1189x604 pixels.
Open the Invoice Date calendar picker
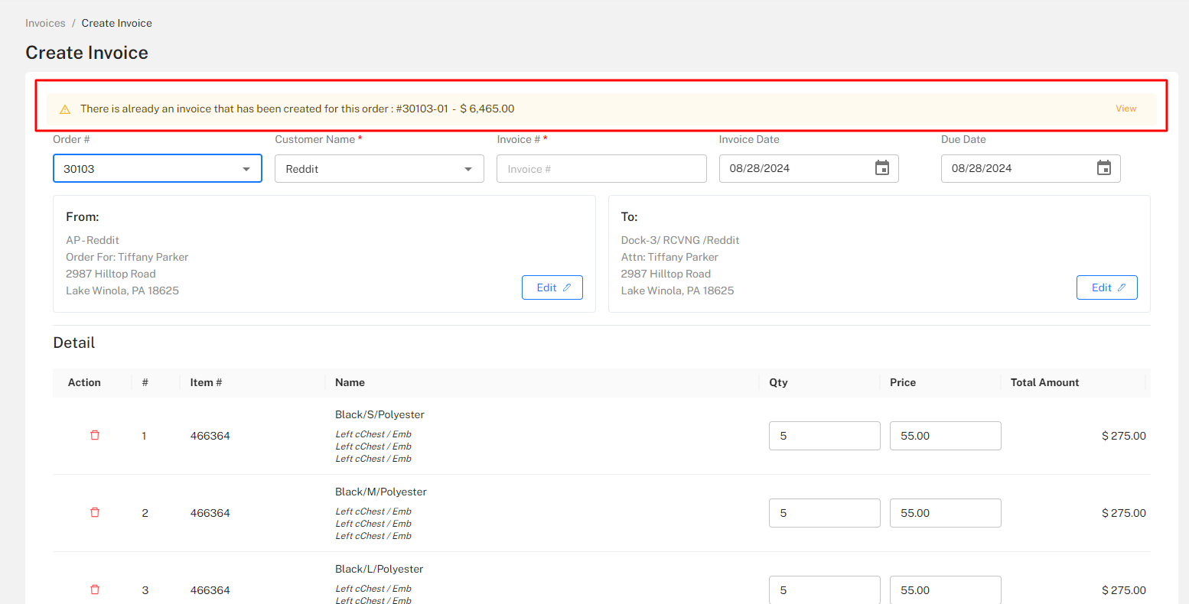pos(881,168)
